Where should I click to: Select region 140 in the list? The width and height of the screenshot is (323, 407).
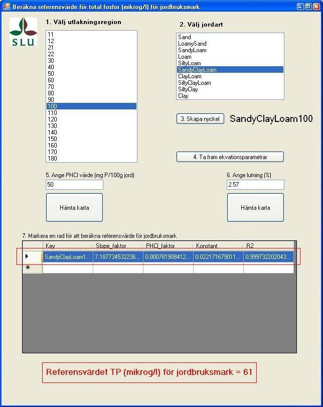91,132
